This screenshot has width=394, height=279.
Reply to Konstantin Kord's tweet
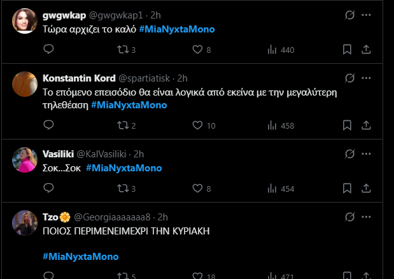coord(48,125)
